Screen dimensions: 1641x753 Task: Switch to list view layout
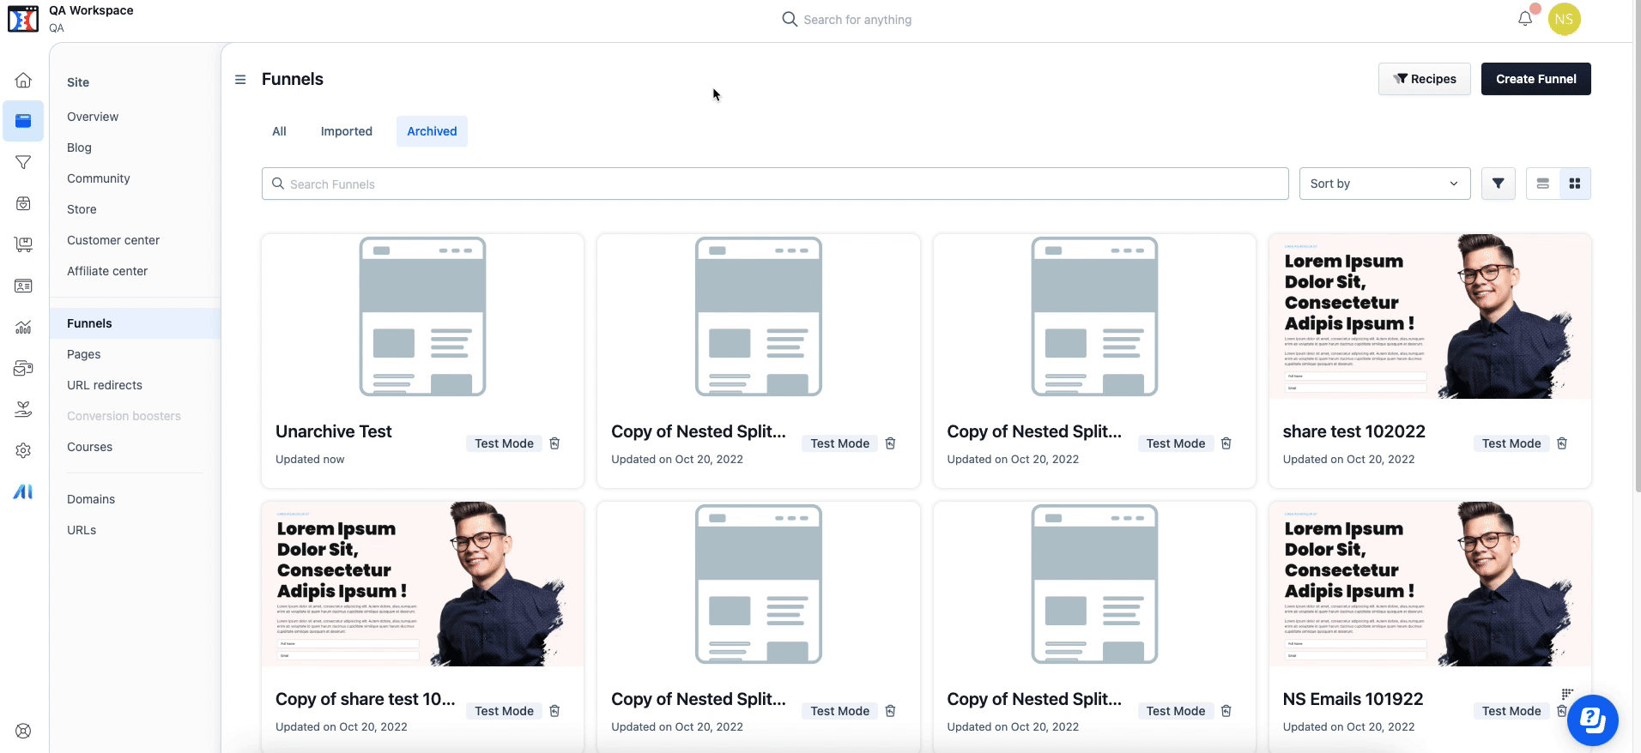pos(1542,184)
